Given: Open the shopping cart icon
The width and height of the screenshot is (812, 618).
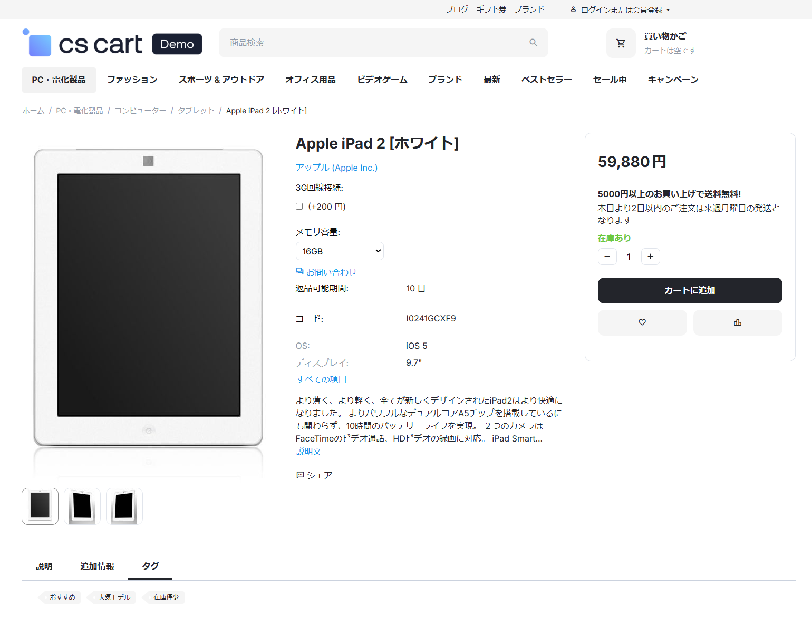Looking at the screenshot, I should (x=621, y=43).
